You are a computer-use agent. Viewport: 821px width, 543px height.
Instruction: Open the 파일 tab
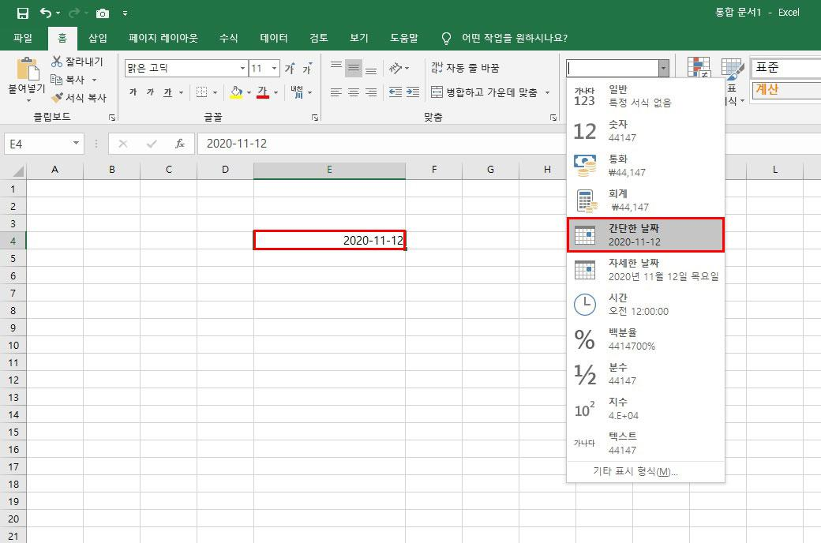(23, 38)
